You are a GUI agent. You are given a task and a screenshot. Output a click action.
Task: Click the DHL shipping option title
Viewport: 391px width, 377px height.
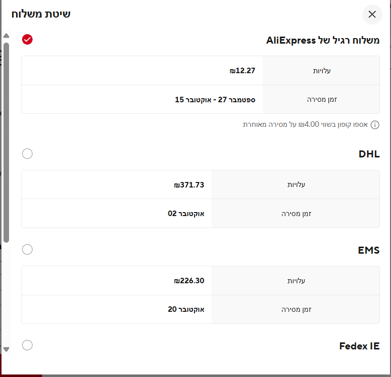click(x=369, y=154)
